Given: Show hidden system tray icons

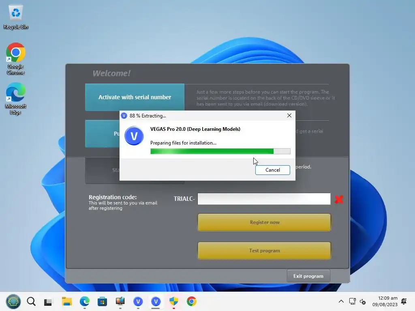Looking at the screenshot, I should 341,301.
